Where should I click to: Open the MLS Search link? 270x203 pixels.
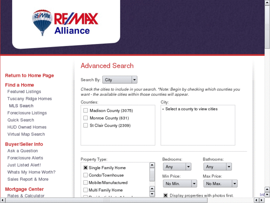[x=21, y=106]
